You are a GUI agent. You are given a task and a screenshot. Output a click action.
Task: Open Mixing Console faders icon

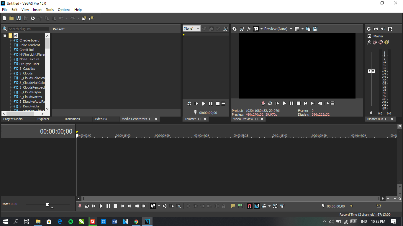pos(390,29)
